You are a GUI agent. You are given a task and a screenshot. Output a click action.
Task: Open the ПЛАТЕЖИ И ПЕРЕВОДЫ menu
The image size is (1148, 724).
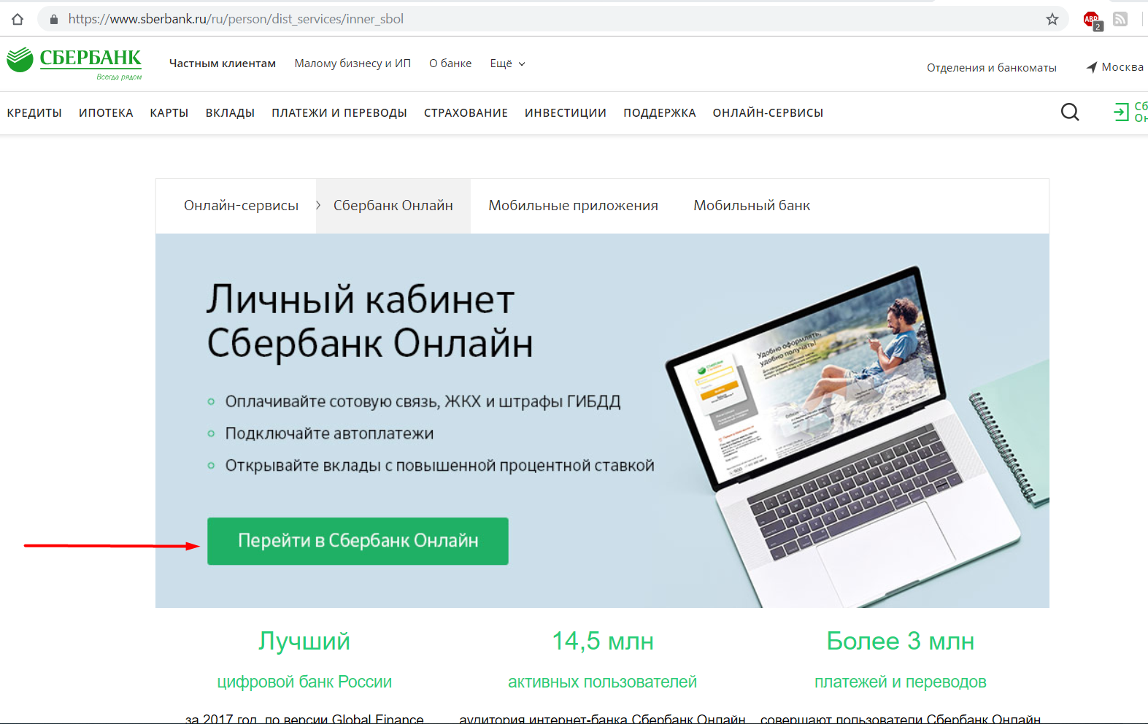coord(339,113)
